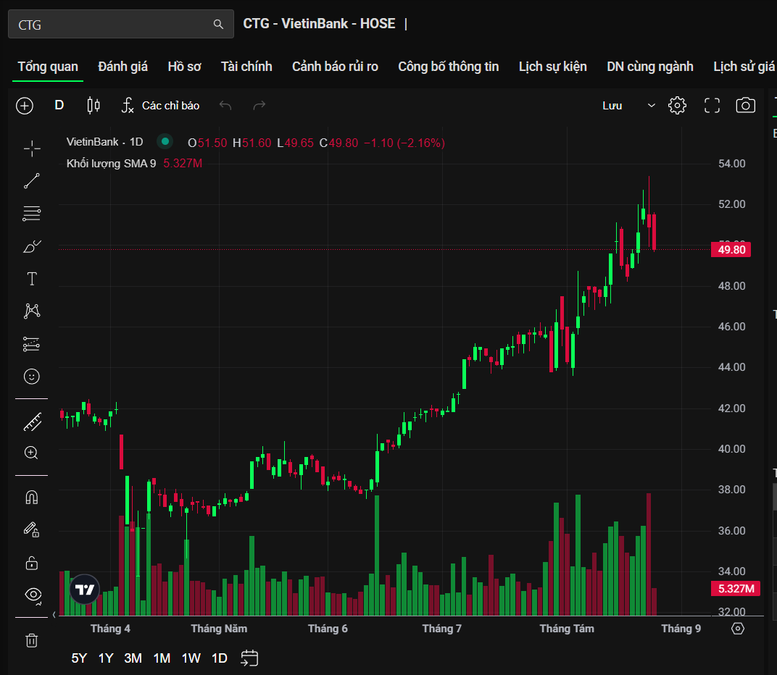Image resolution: width=777 pixels, height=675 pixels.
Task: Set chart range to 1M
Action: (x=162, y=658)
